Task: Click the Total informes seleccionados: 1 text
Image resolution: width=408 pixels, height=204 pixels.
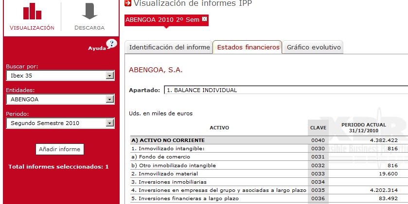Action: [58, 167]
